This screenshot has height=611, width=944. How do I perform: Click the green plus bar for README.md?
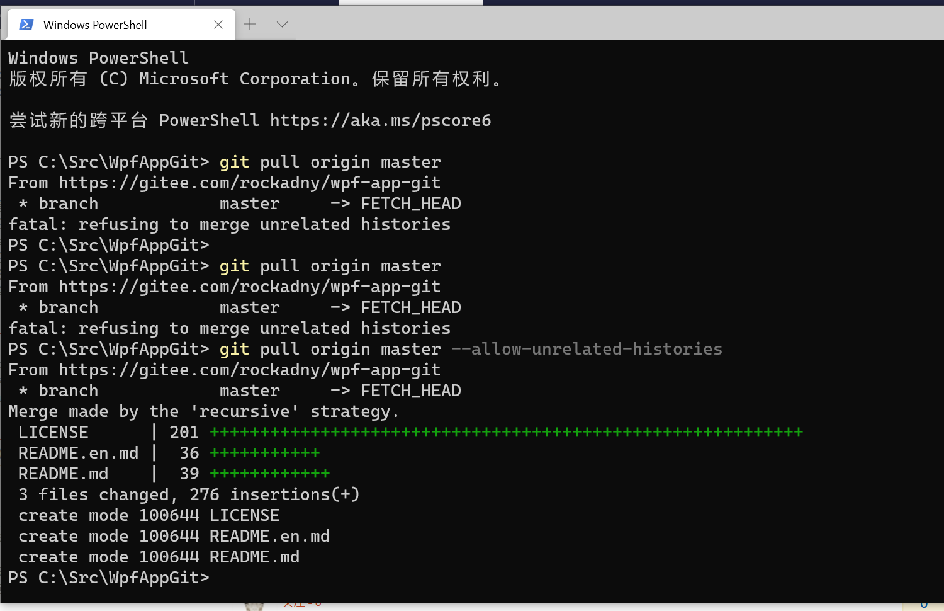[270, 474]
